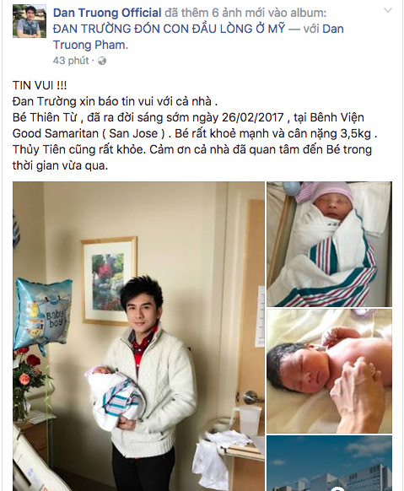Click the framed painting in the main photo
Viewport: 404px width, 491px height.
pos(109,281)
